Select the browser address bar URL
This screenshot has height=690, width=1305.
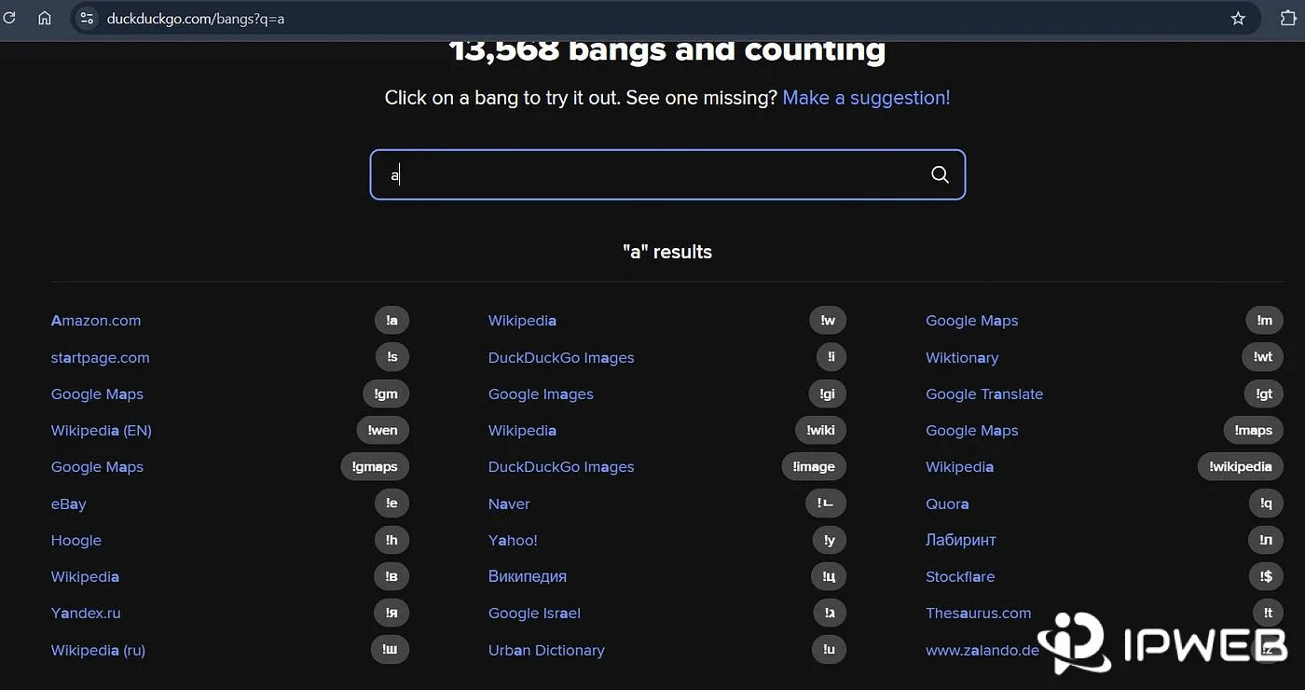196,18
